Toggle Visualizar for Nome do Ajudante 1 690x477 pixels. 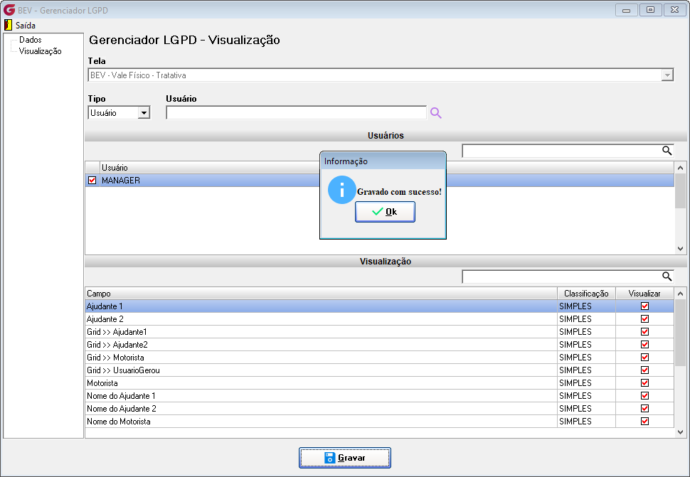(x=644, y=396)
